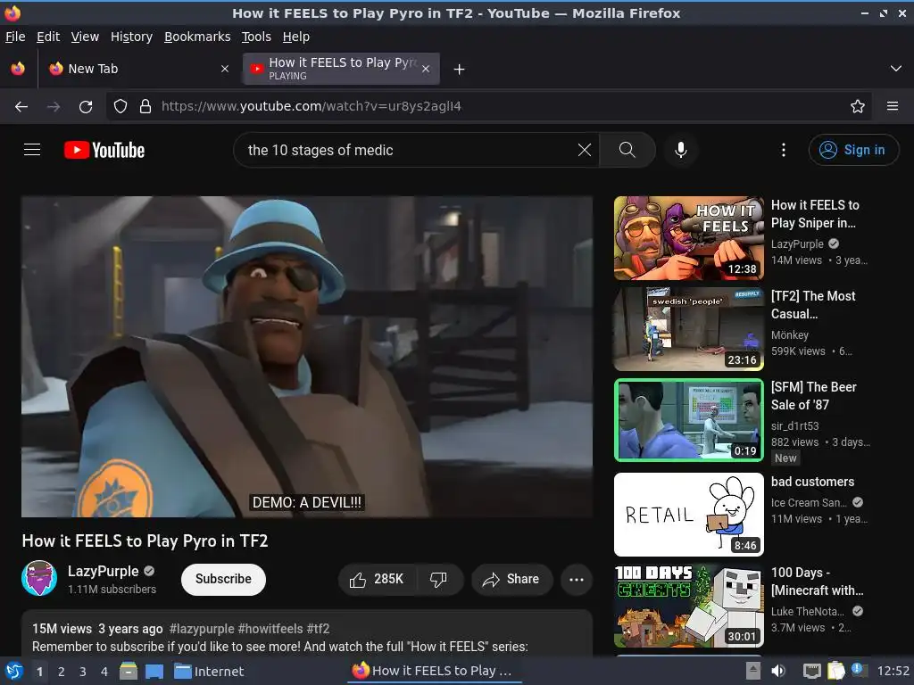Image resolution: width=914 pixels, height=685 pixels.
Task: Open '[SFM] The Beer Sale of '87' title
Action: click(814, 396)
